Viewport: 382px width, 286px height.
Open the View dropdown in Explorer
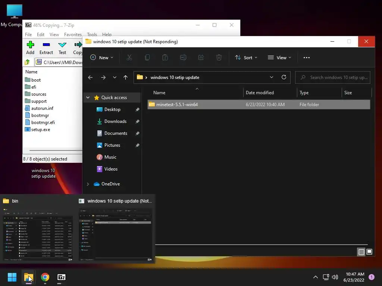tap(279, 58)
